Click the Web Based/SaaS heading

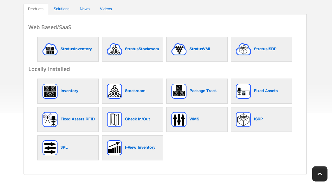pos(50,27)
